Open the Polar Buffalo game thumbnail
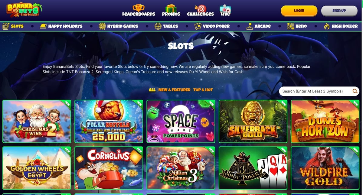The width and height of the screenshot is (363, 195). pyautogui.click(x=109, y=121)
